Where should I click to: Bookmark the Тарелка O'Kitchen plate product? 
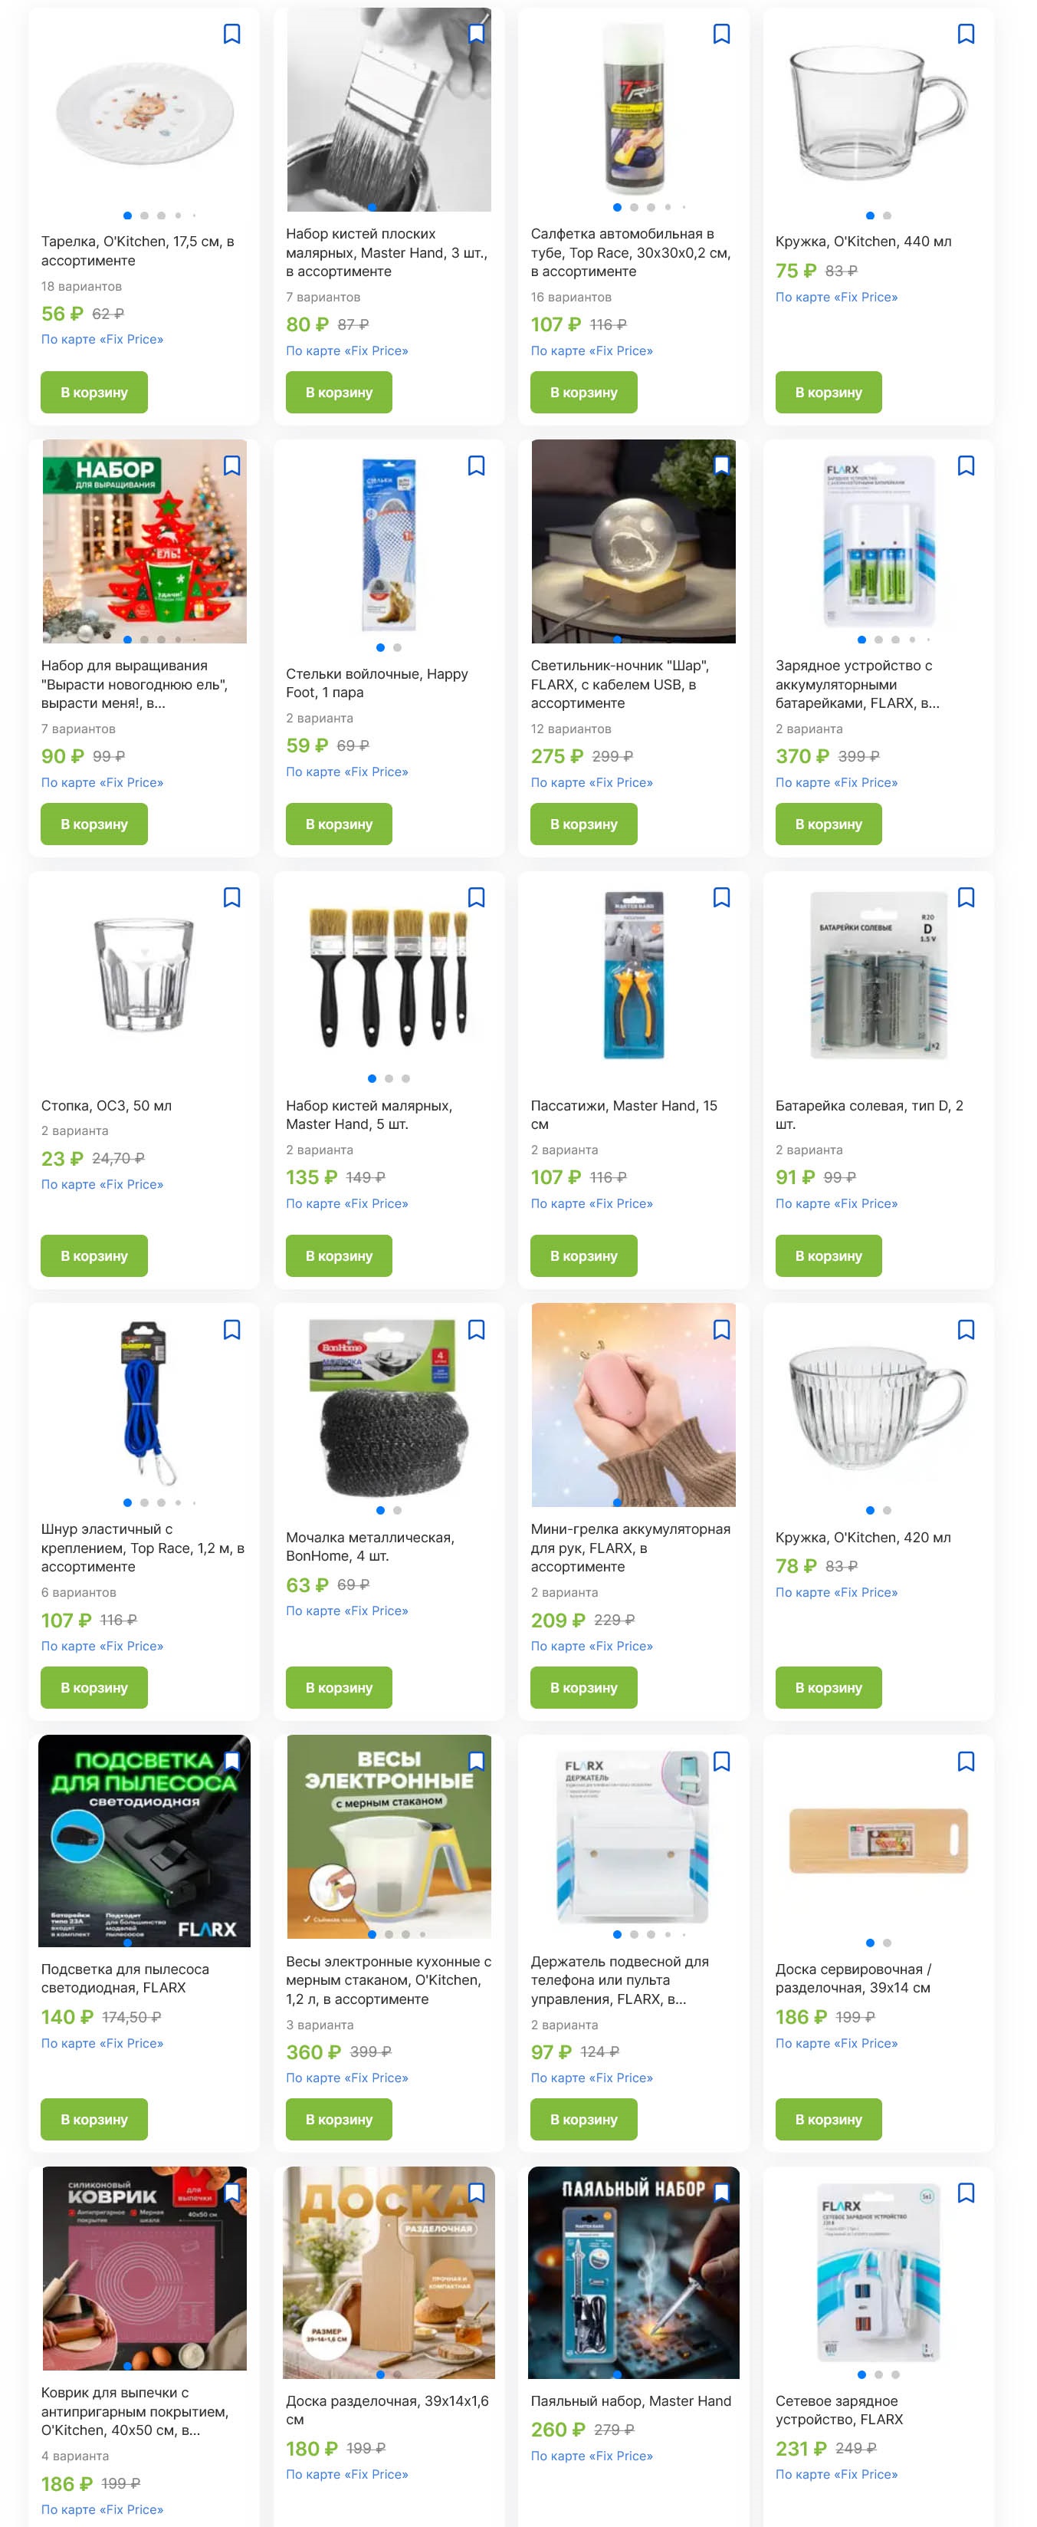pos(231,35)
